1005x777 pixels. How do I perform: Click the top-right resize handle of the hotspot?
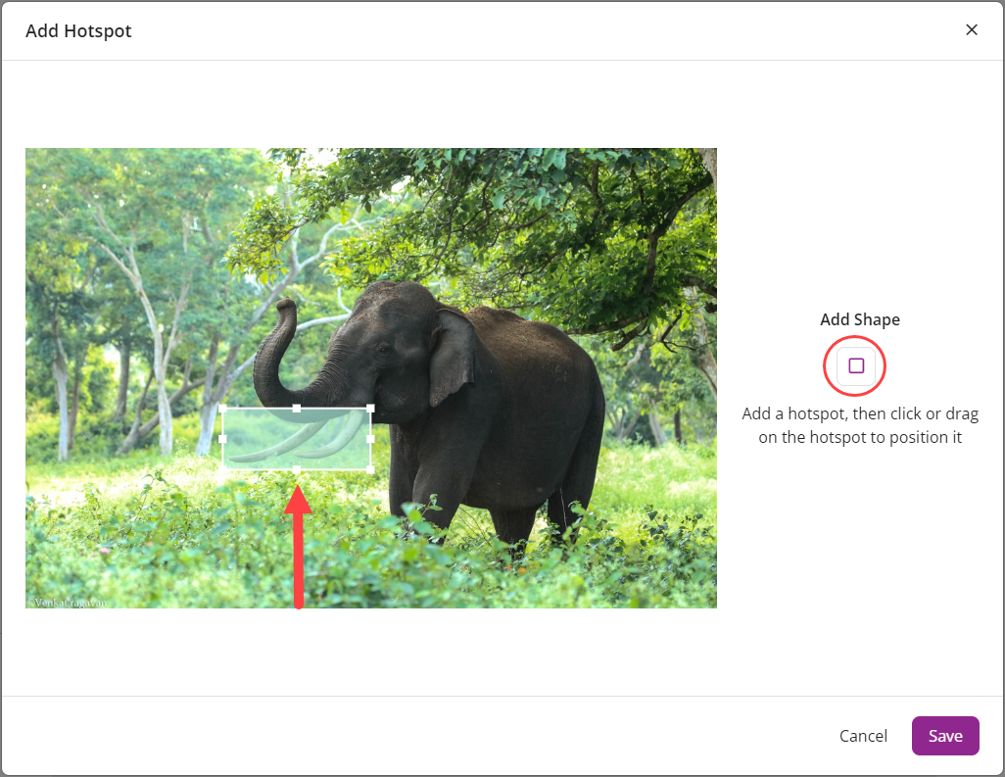coord(370,409)
